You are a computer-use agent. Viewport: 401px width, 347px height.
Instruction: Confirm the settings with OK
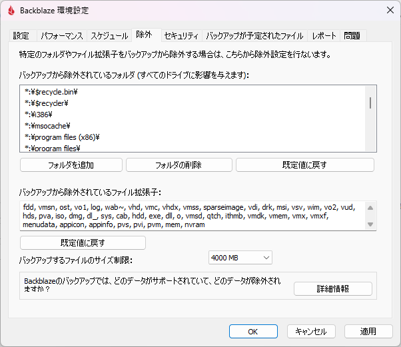coord(253,331)
